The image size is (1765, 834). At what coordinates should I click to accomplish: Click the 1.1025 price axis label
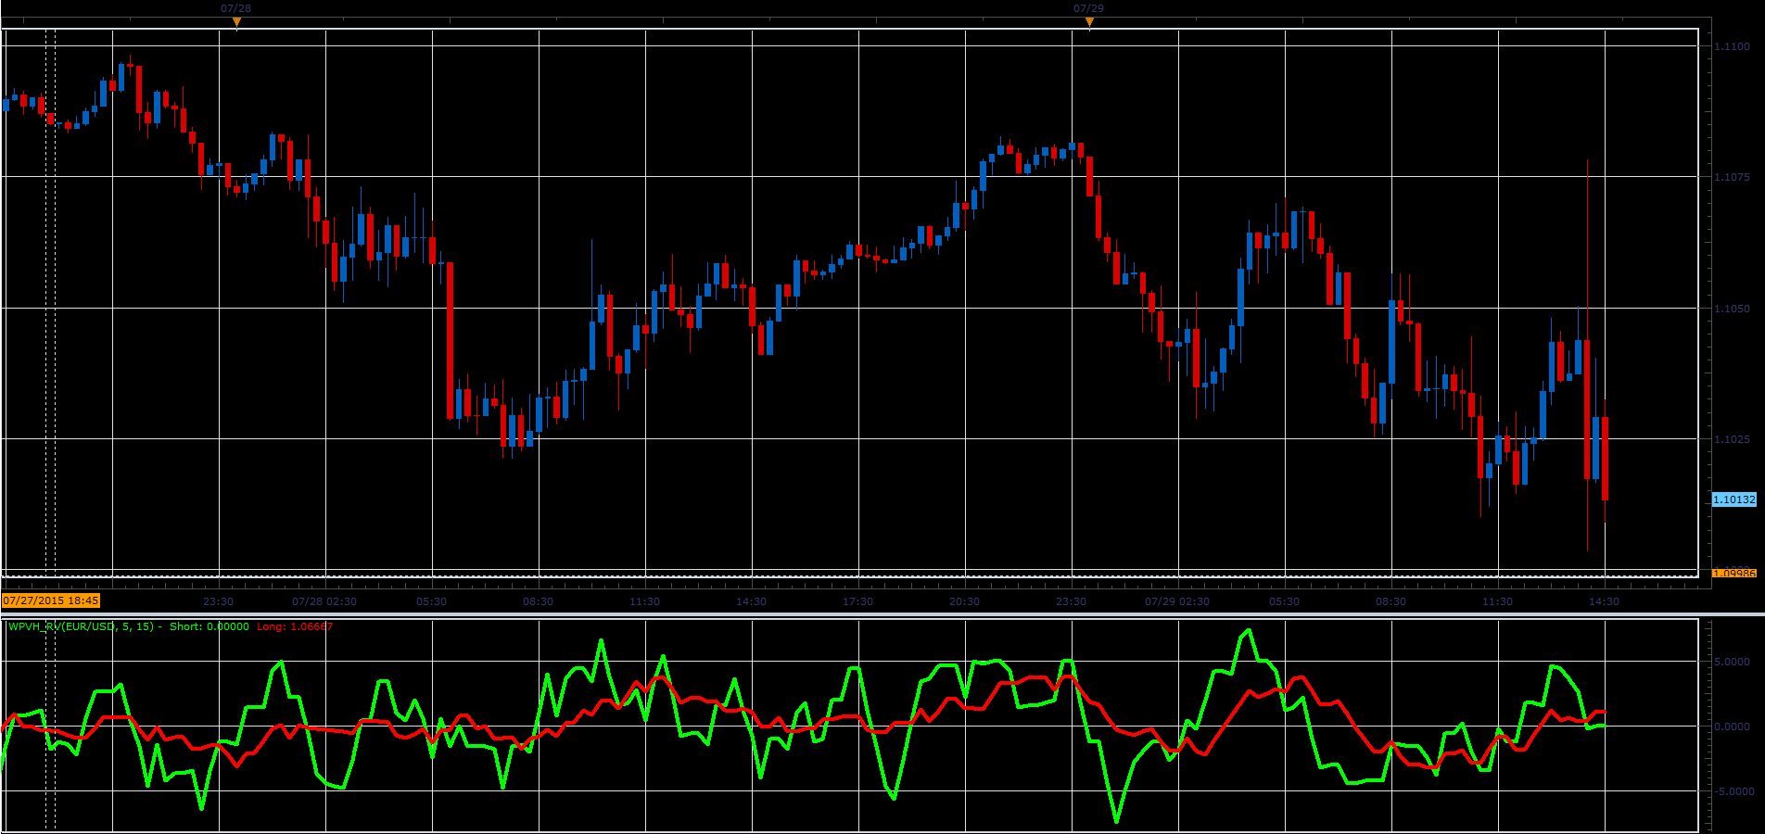coord(1732,439)
